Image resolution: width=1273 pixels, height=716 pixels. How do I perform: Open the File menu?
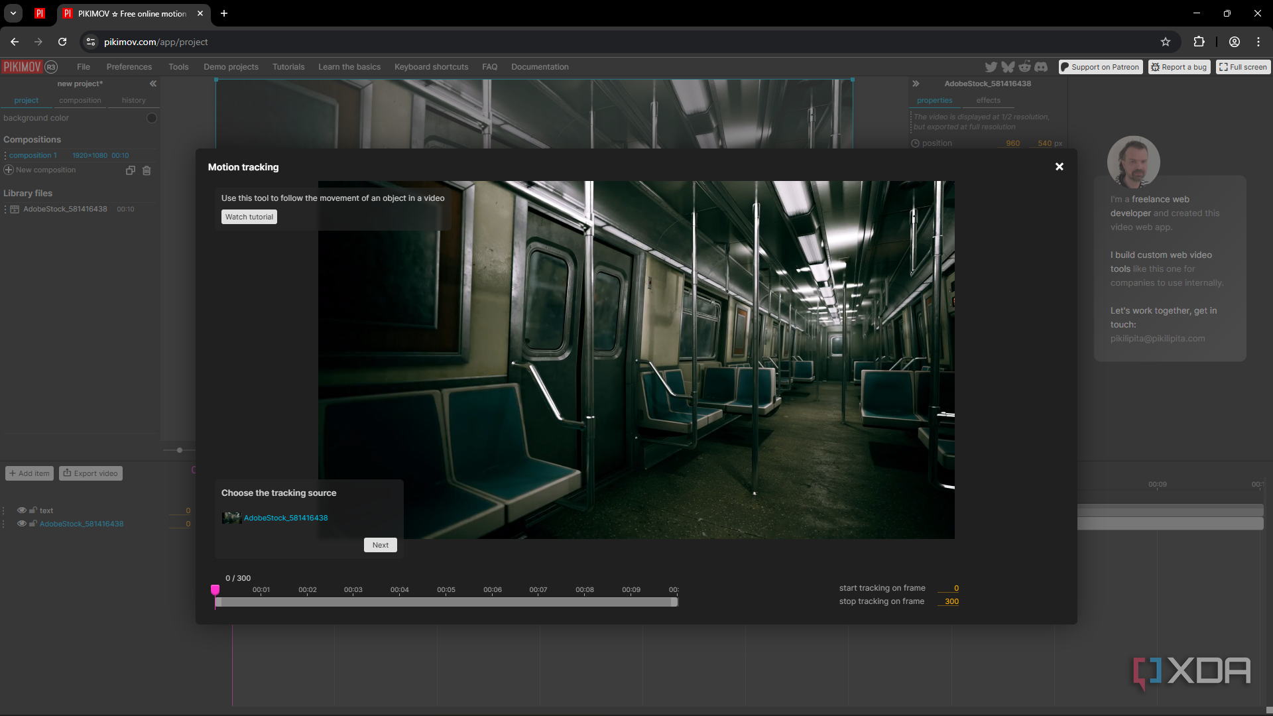click(84, 67)
